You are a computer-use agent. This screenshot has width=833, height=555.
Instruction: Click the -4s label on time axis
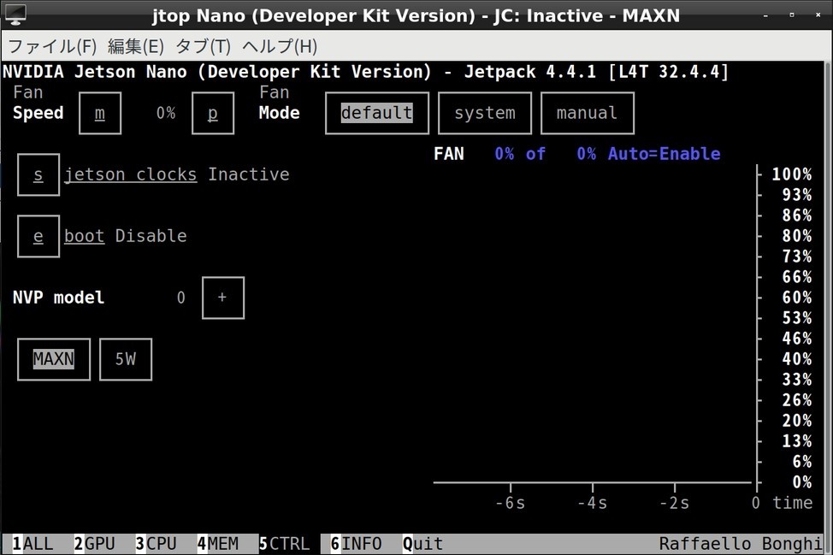click(593, 503)
